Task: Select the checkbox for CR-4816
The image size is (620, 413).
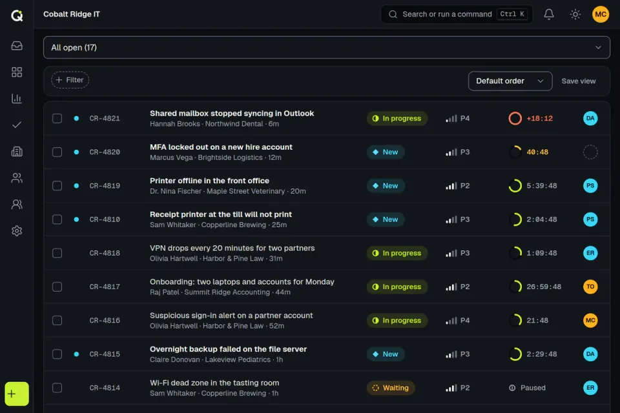Action: (x=57, y=321)
